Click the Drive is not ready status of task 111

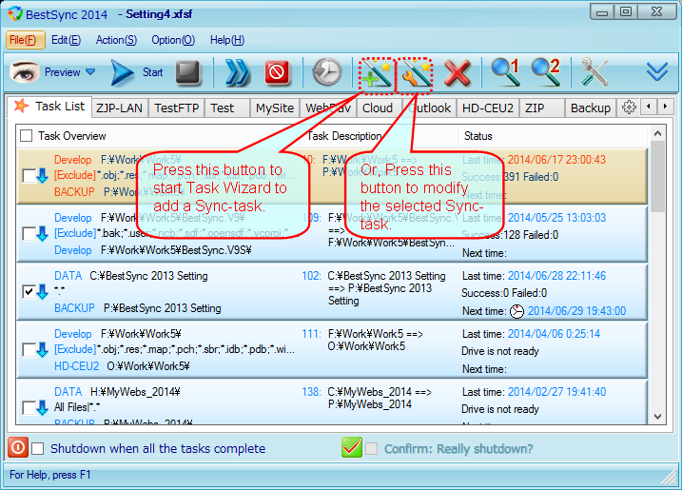(x=500, y=351)
